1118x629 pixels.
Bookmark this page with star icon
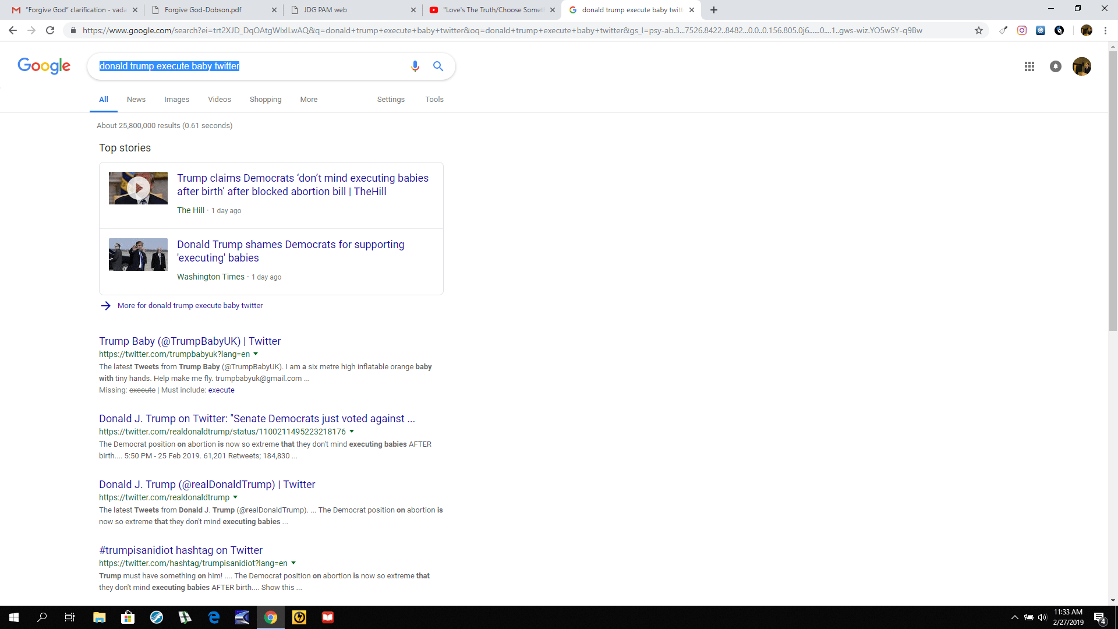pos(979,30)
